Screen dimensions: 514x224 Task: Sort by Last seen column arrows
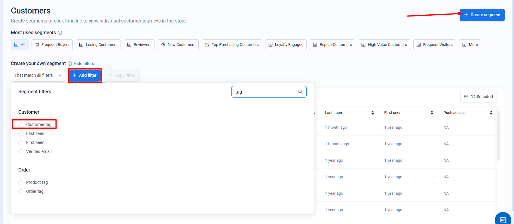(372, 113)
